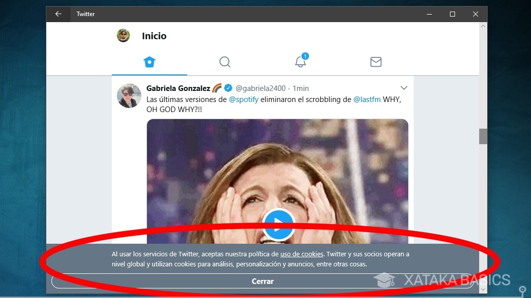Screen dimensions: 531x298
Task: Open the Search magnifier tab
Action: [225, 62]
